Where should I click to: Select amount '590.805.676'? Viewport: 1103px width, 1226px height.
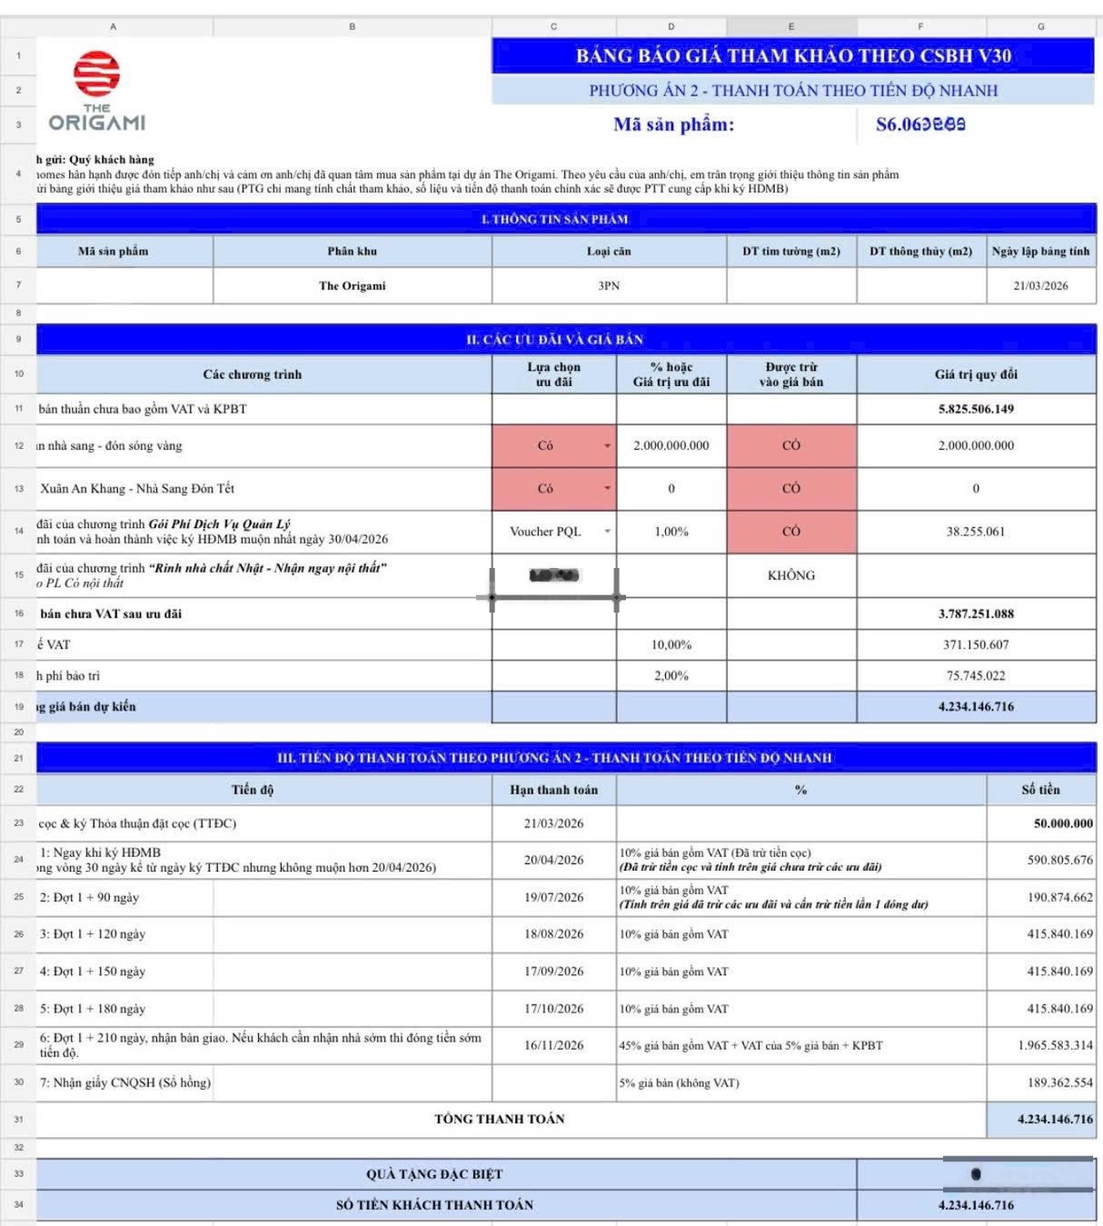[1041, 860]
